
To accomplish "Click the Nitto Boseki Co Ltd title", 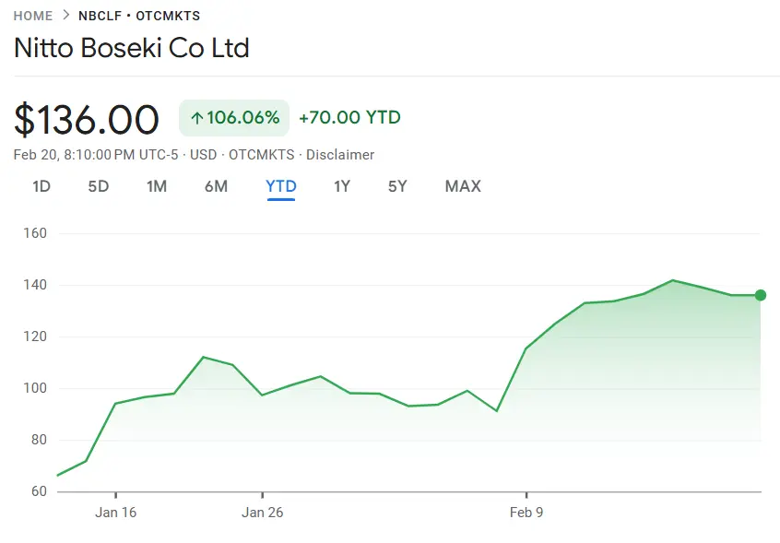I will point(132,48).
